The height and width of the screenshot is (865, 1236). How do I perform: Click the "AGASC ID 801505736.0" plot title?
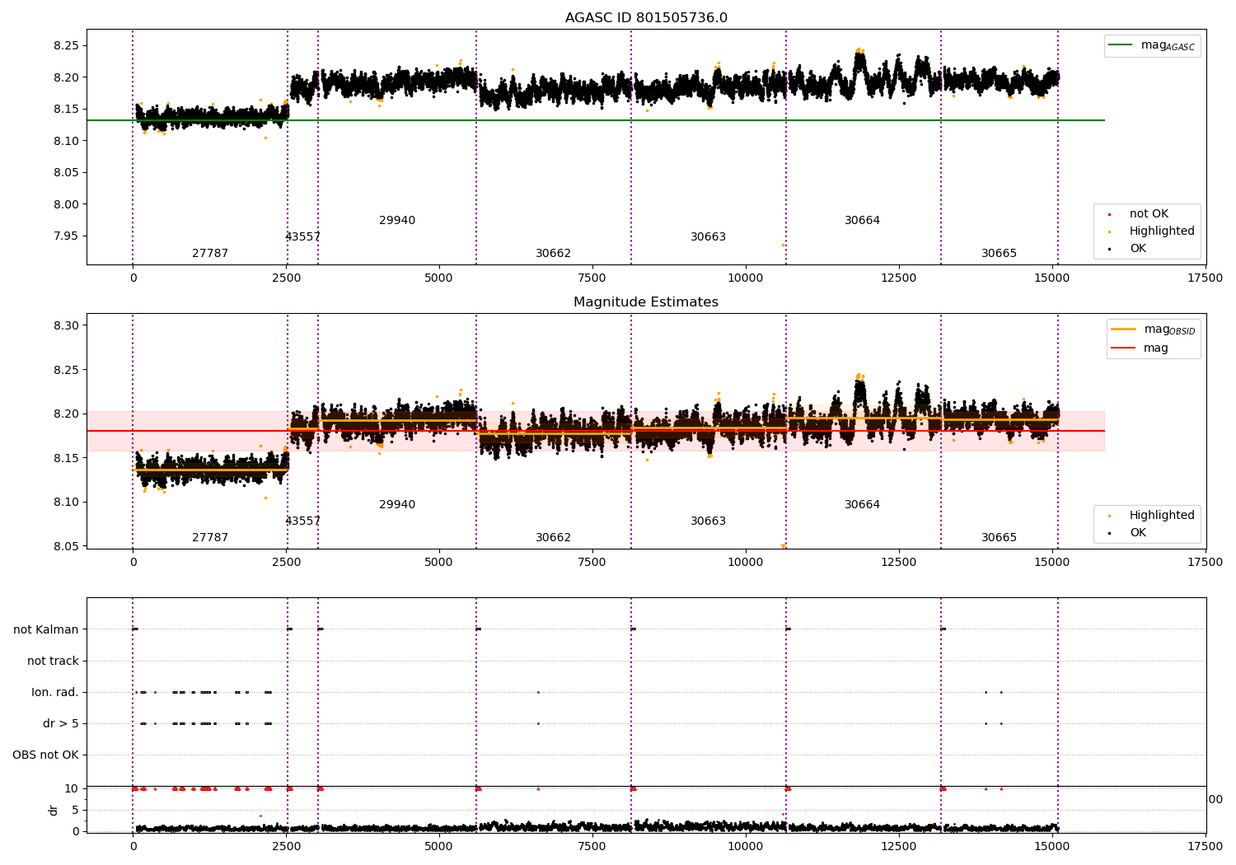(646, 18)
